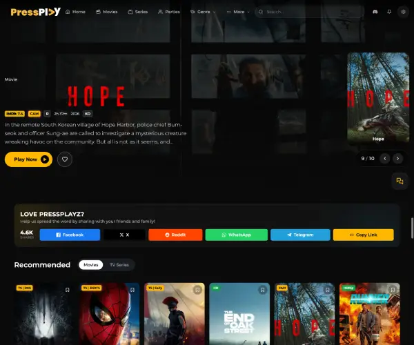Click the IMDb 7.4 rating badge
The image size is (414, 345).
click(14, 114)
